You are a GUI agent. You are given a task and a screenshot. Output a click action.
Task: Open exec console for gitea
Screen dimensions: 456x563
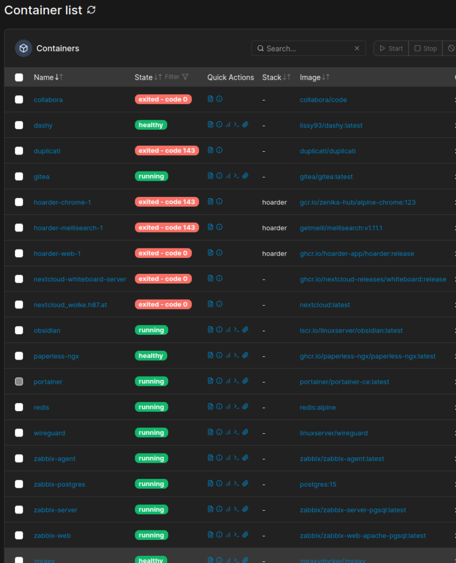coord(237,175)
